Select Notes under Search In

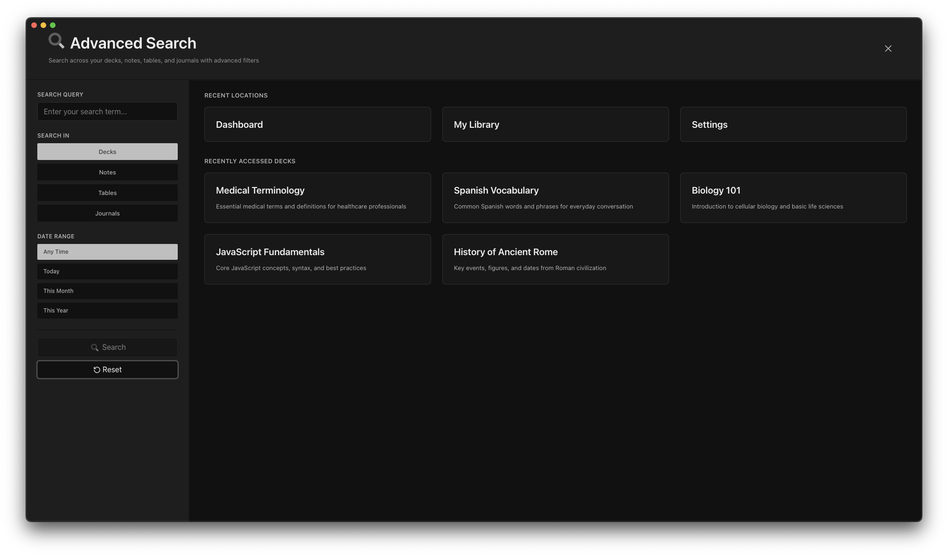tap(107, 172)
